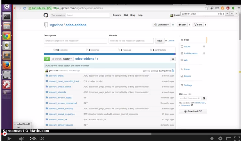This screenshot has height=141, width=243.
Task: Open Chrome from Ubuntu launcher
Action: (7, 36)
